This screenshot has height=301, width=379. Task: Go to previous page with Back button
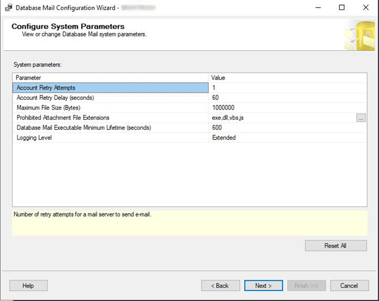220,285
